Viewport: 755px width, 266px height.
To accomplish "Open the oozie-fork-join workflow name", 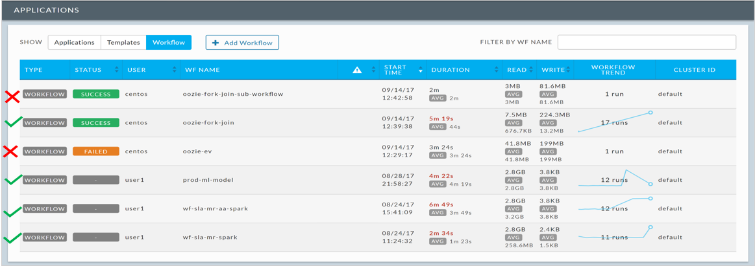I will 208,123.
